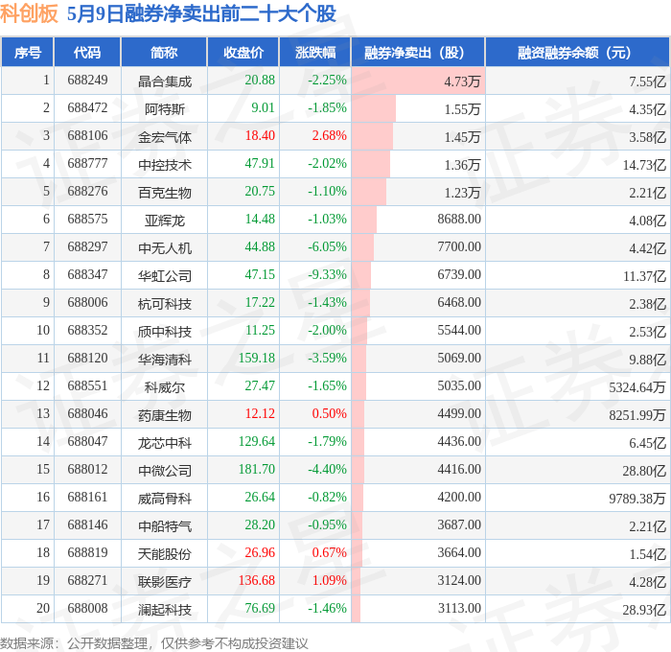671x652 pixels.
Task: Click the 3687.00 net sell value
Action: [459, 525]
